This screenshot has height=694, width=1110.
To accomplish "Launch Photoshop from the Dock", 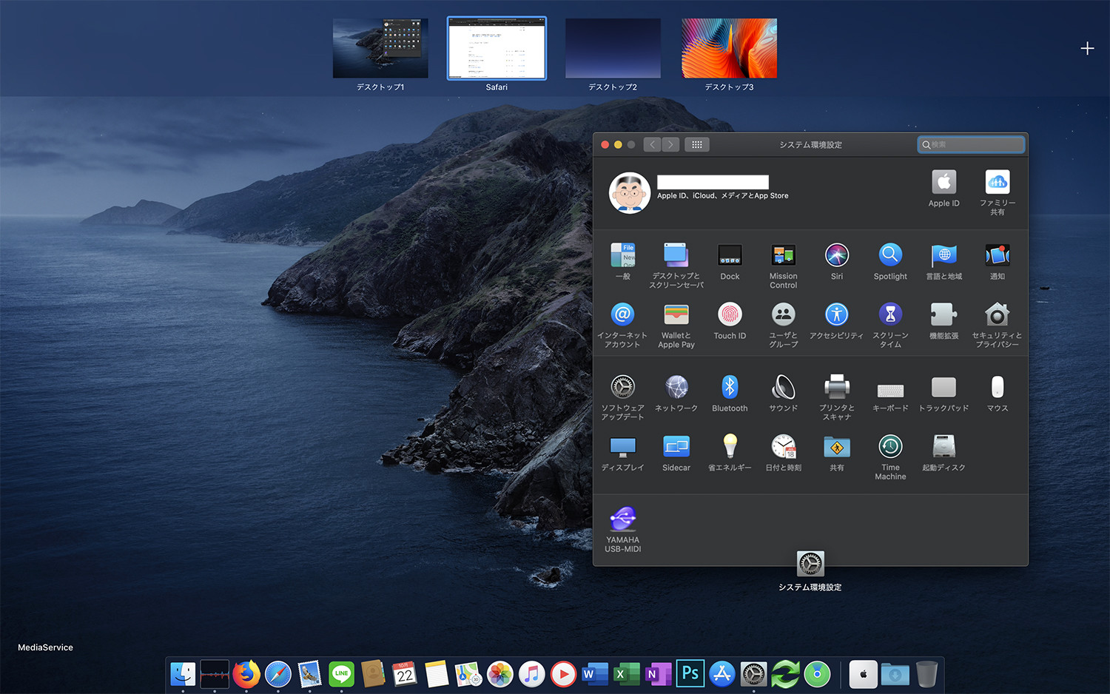I will pos(690,673).
